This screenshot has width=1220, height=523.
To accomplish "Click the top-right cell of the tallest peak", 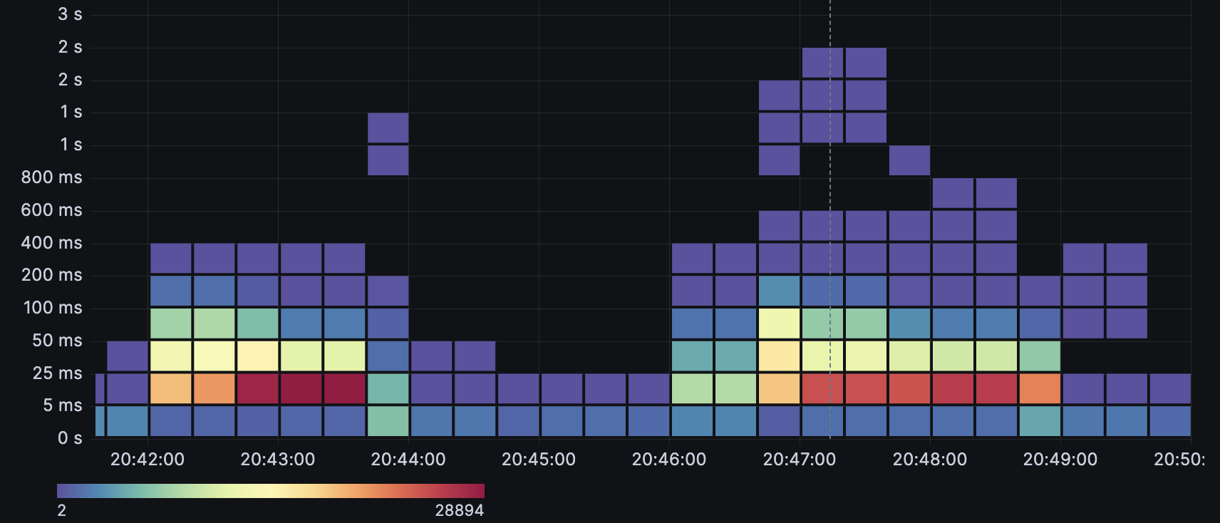I will pyautogui.click(x=866, y=63).
